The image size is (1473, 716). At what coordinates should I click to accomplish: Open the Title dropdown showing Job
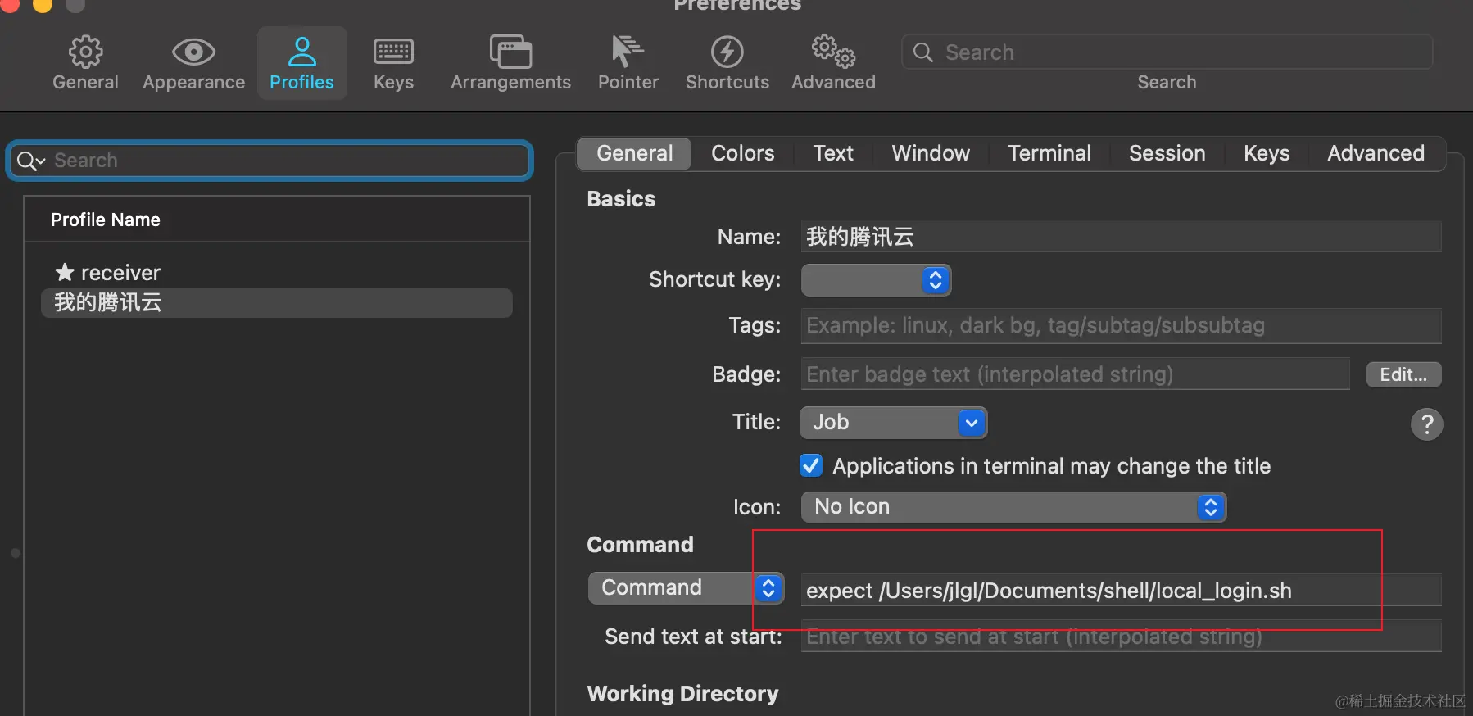893,423
